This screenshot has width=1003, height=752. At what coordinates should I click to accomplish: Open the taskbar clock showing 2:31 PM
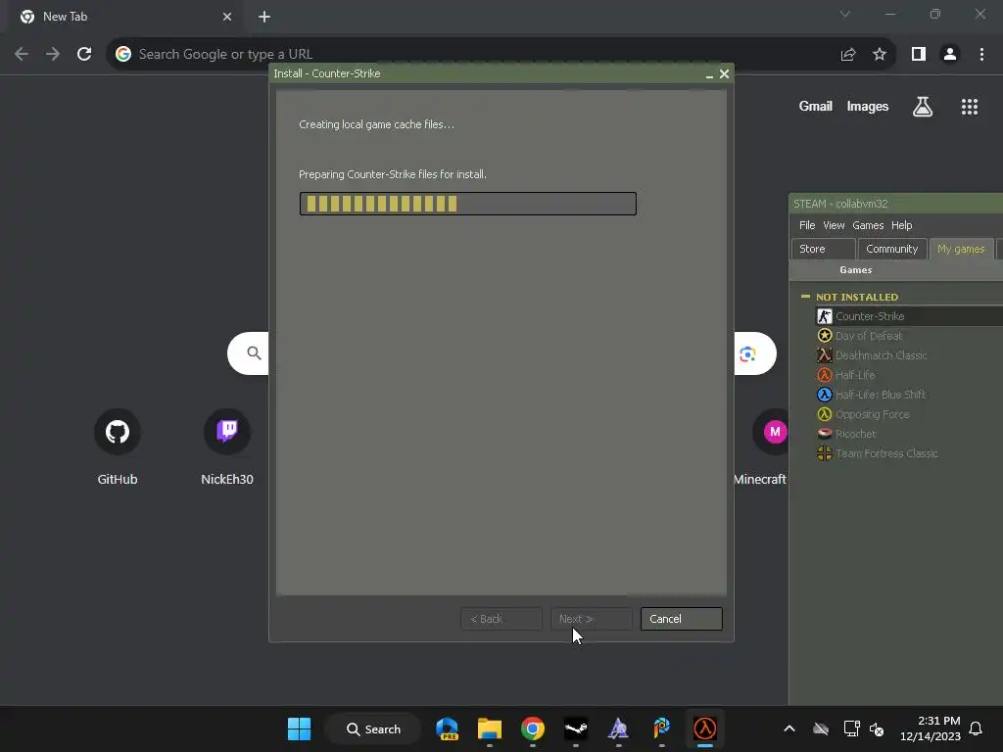pyautogui.click(x=931, y=728)
